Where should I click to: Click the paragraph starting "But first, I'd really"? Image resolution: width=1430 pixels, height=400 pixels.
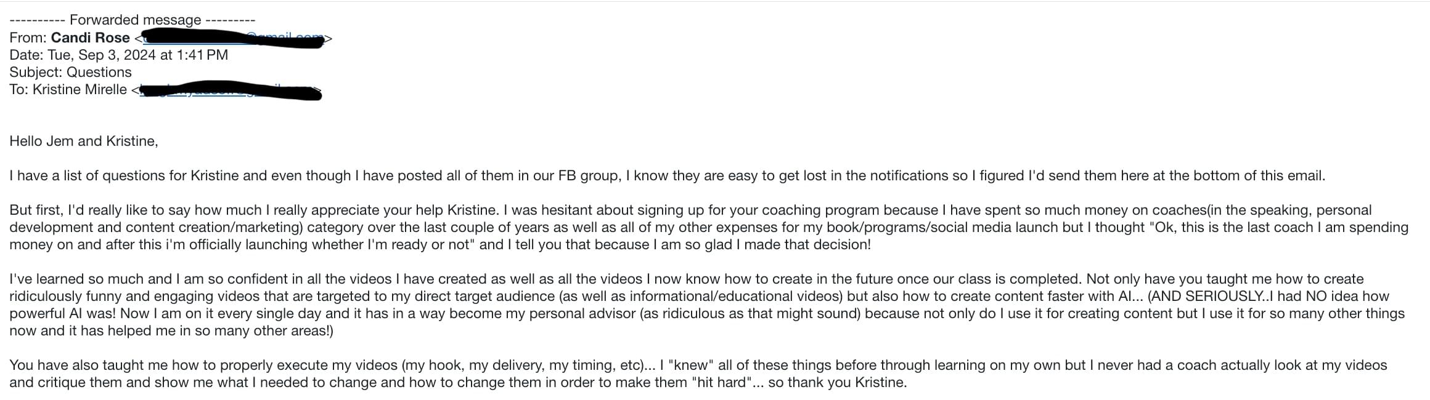tap(709, 227)
